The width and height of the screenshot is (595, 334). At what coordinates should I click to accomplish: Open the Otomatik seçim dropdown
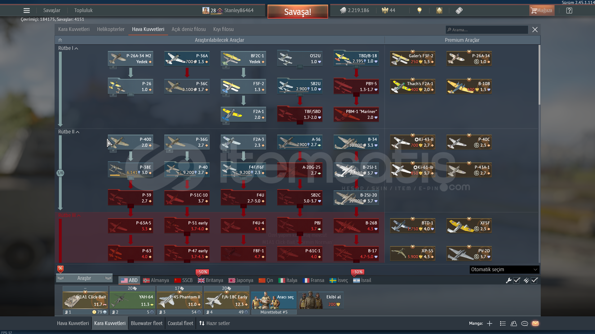click(504, 270)
